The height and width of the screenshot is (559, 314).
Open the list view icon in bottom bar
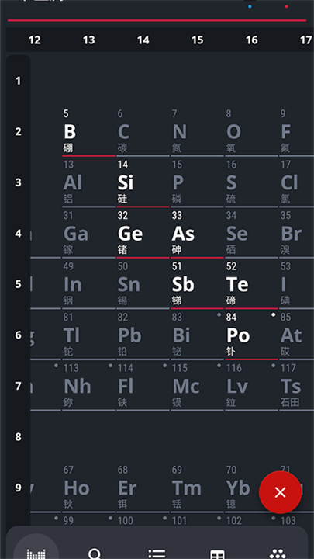coord(157,554)
